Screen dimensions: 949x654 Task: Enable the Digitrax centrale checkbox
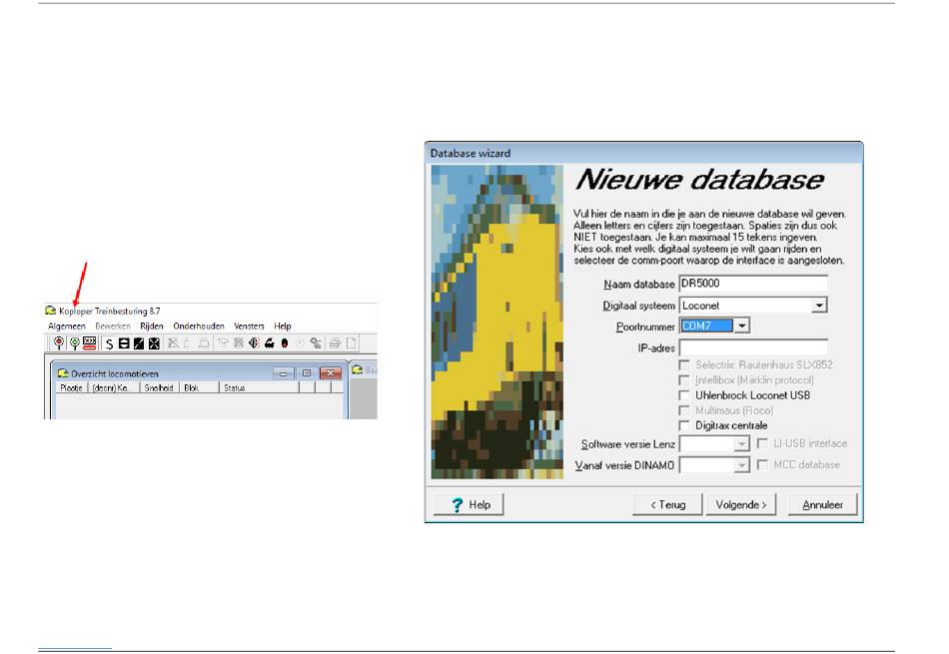[684, 425]
